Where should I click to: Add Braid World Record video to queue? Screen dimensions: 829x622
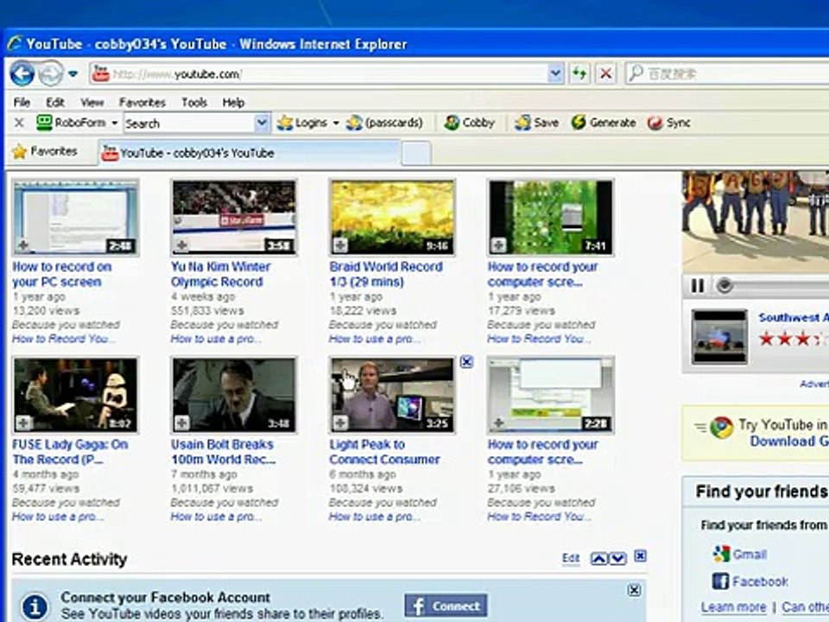(x=340, y=244)
